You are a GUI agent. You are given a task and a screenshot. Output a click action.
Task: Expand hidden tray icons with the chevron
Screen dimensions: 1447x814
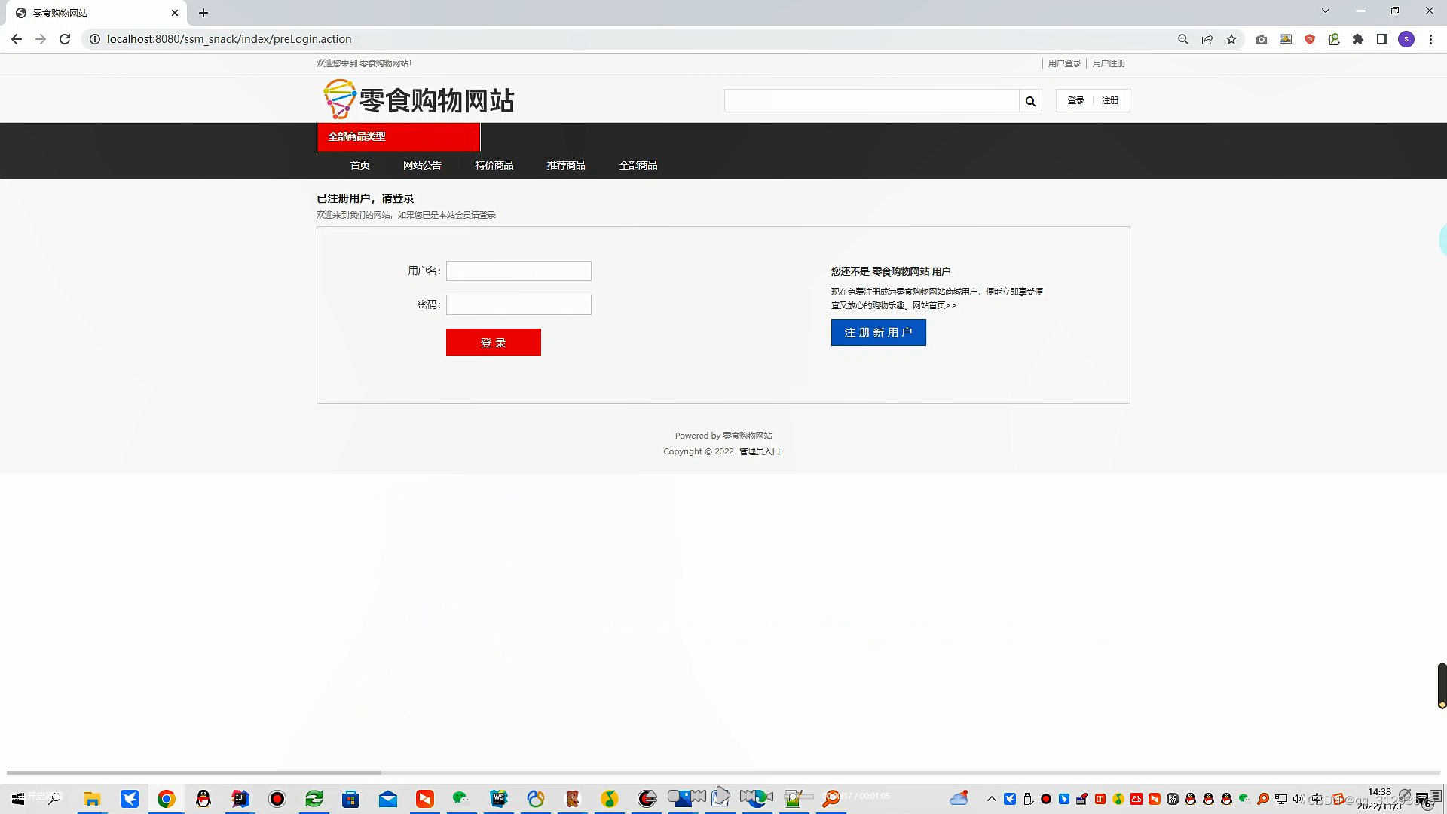991,799
